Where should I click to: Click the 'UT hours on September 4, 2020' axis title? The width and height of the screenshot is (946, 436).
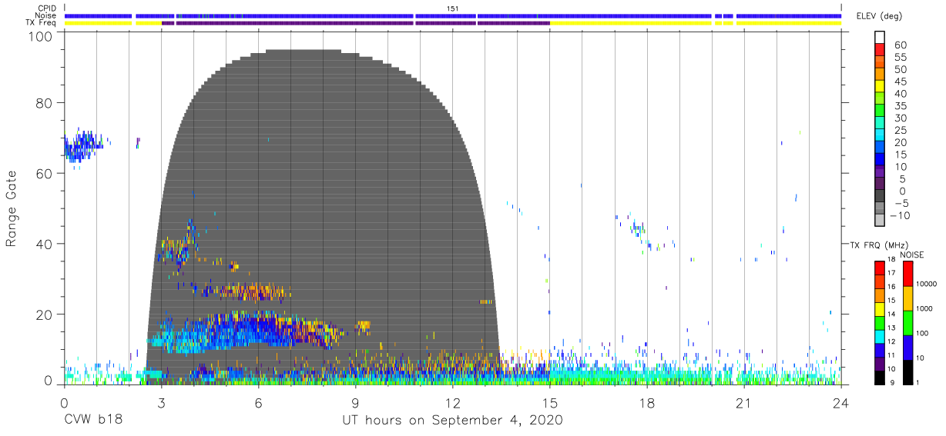click(452, 421)
